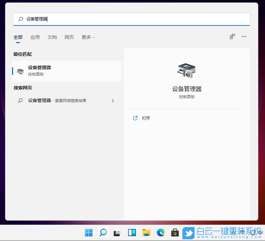265x241 pixels.
Task: Open the search ellipsis options menu
Action: coord(244,37)
